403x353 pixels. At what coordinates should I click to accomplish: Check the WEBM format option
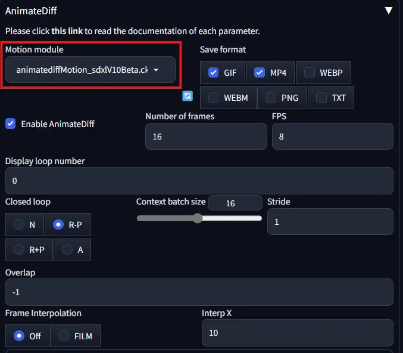click(x=213, y=98)
